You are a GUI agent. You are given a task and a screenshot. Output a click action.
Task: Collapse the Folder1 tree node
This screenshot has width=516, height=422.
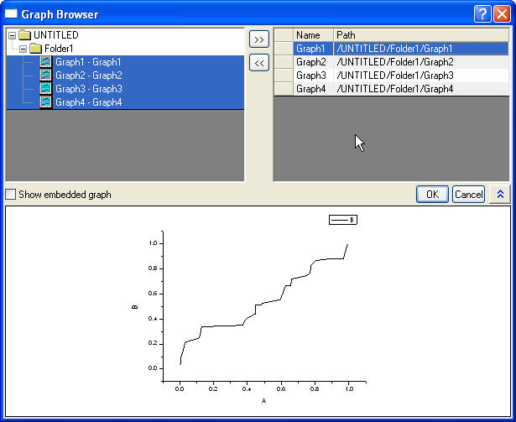[23, 49]
